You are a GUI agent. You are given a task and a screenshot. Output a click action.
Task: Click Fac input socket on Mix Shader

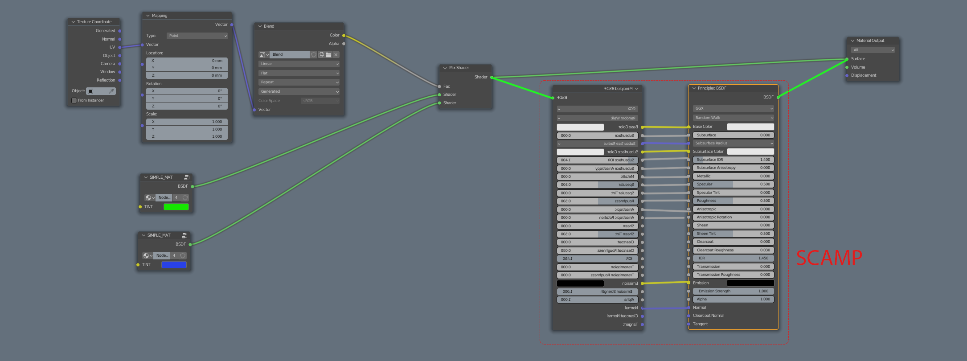point(439,86)
